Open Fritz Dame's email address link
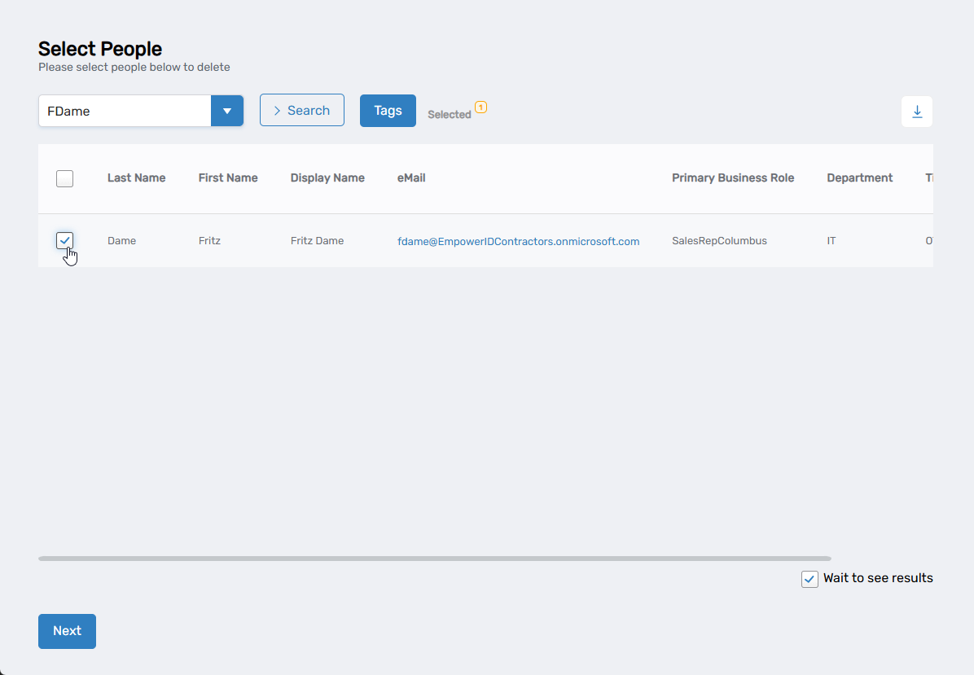Viewport: 974px width, 675px height. (x=518, y=241)
